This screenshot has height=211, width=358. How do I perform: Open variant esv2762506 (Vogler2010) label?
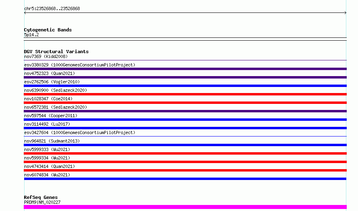[52, 82]
